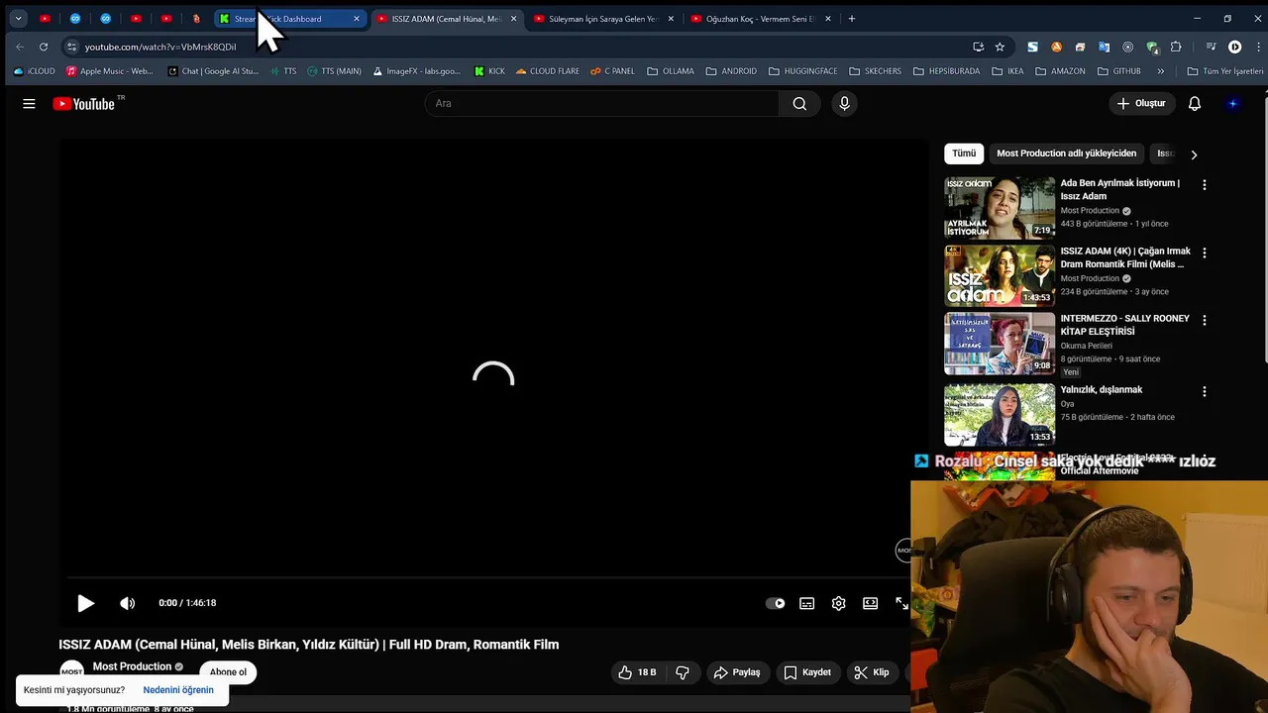Switch to Süleyman İçin Saraya Gelen tab

[x=603, y=19]
